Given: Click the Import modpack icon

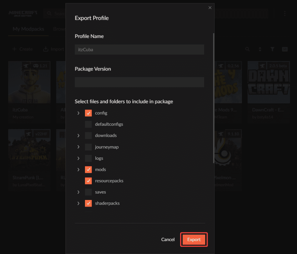Looking at the screenshot, I should pos(46,49).
